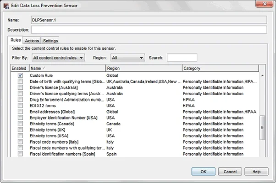Sort by the Enabled column header

[19, 68]
